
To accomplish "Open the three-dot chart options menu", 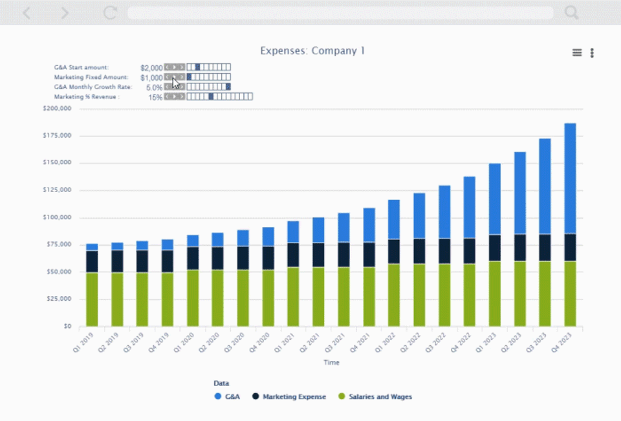I will (x=592, y=53).
